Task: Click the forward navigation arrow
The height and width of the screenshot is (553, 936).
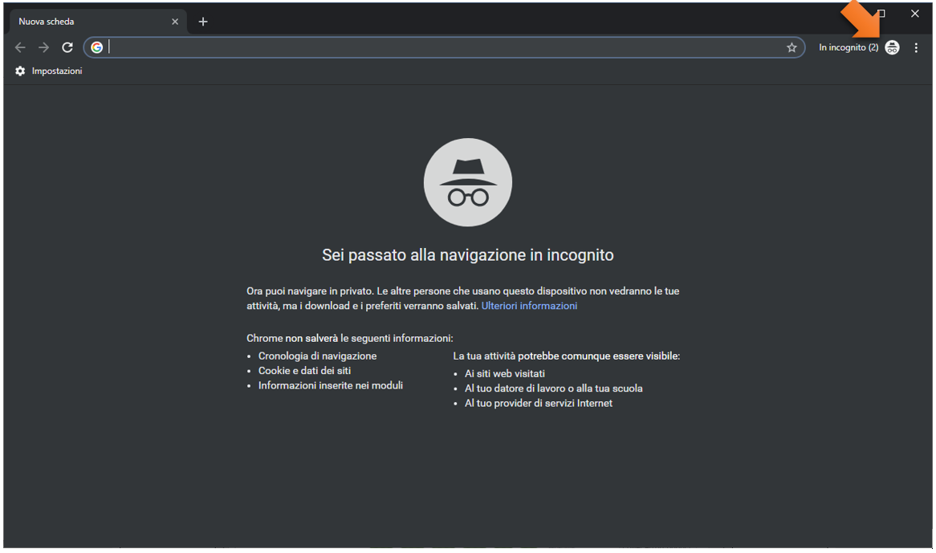Action: 43,47
